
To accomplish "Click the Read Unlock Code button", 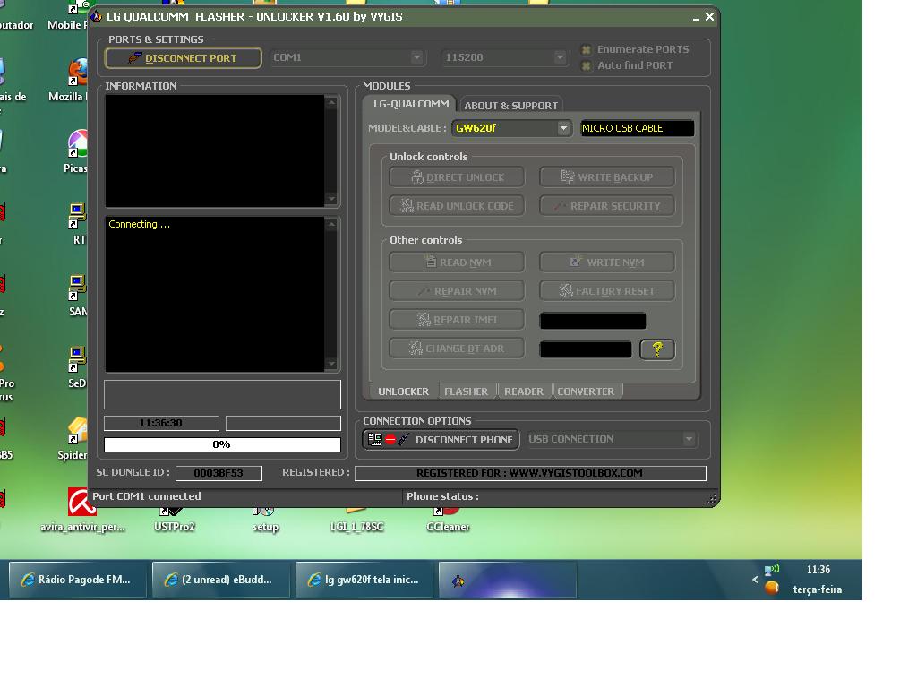I will tap(457, 206).
